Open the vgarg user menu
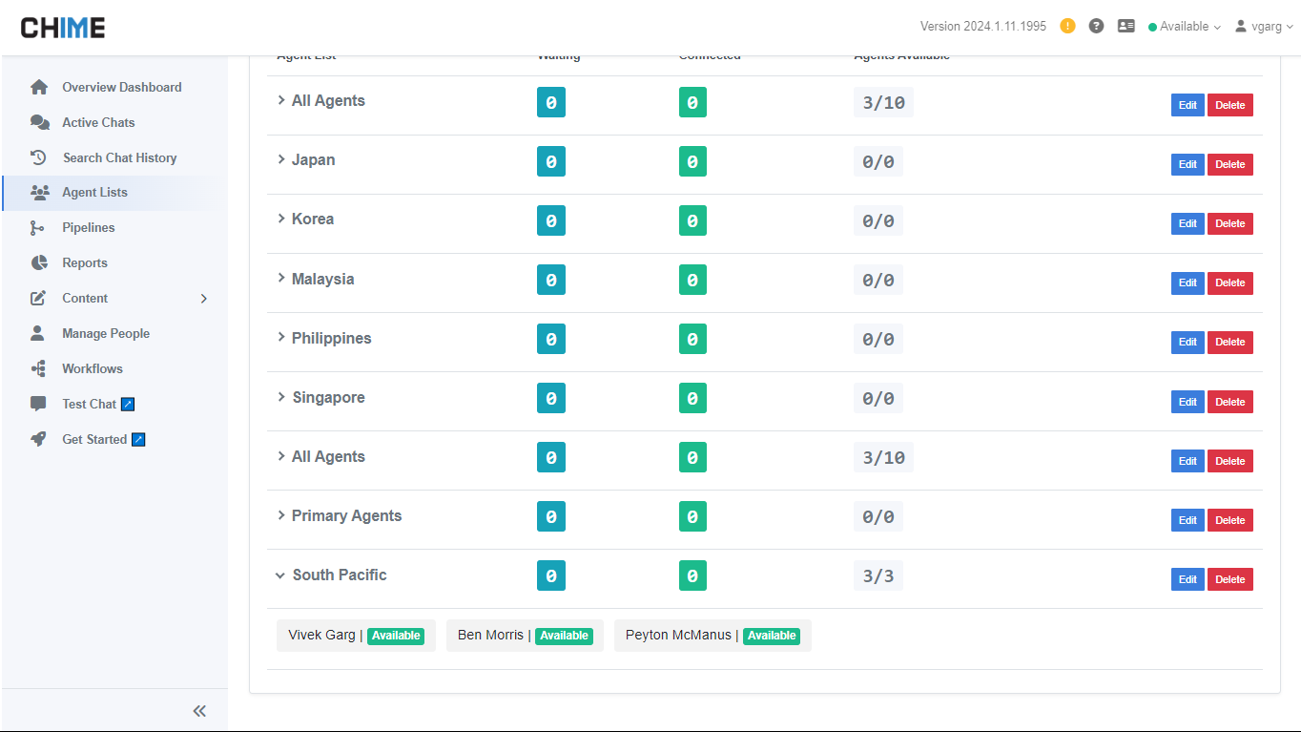The width and height of the screenshot is (1301, 732). coord(1265,27)
